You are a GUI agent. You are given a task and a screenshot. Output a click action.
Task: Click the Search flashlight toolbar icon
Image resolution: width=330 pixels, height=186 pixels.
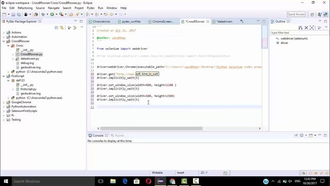point(77,14)
